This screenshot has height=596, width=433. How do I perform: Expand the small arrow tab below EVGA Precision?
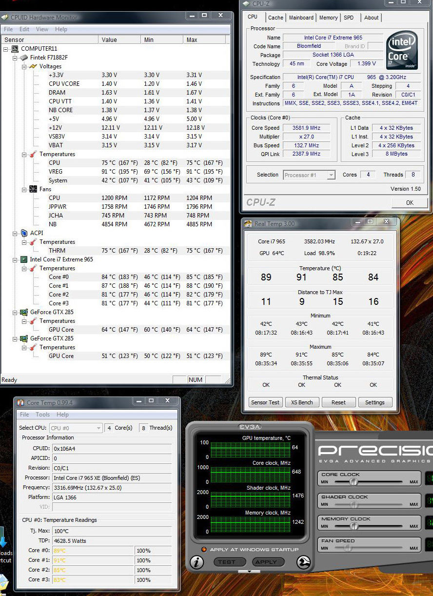250,571
